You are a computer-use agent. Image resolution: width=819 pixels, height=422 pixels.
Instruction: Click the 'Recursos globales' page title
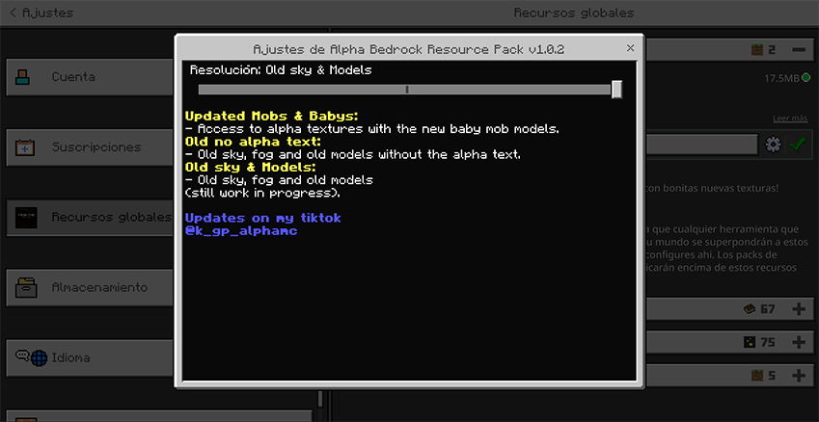tap(574, 13)
